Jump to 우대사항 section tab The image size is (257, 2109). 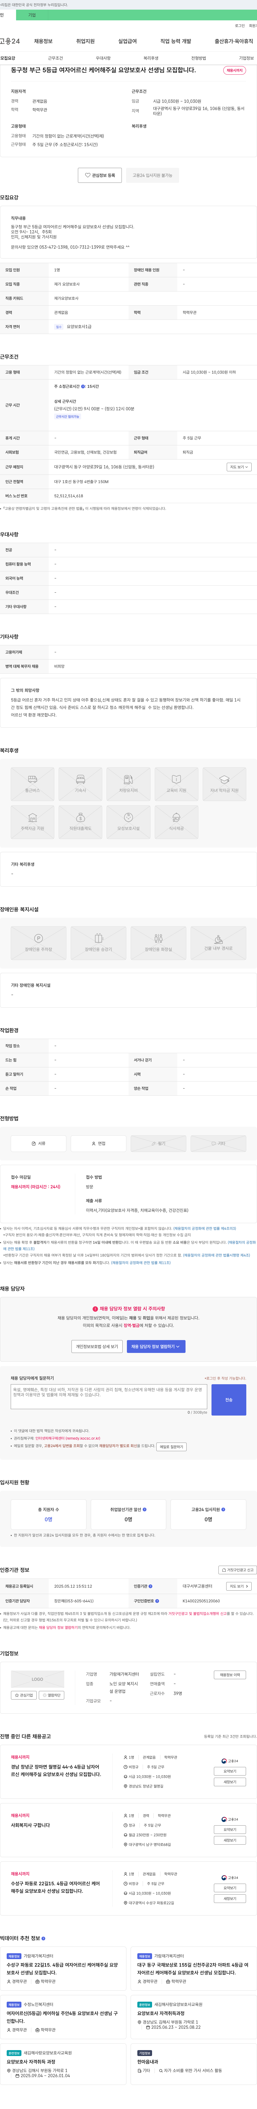click(x=103, y=58)
